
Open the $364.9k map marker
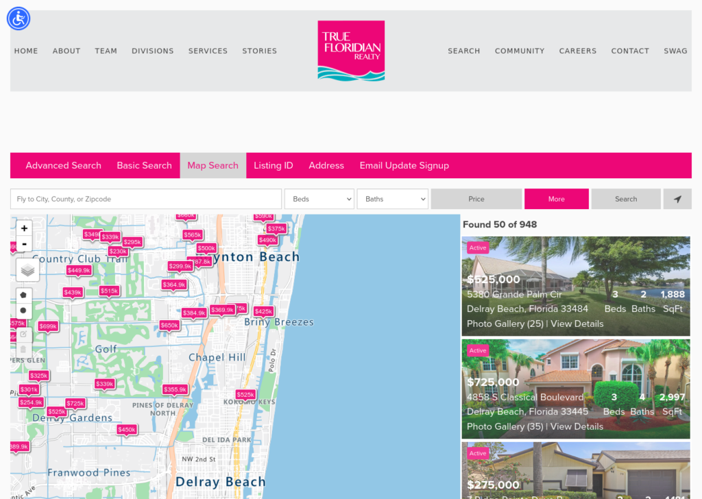[174, 284]
